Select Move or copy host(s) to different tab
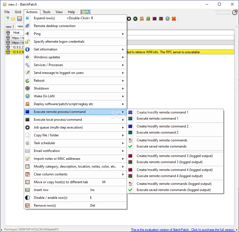Screen dimensions: 239x232 click(x=75, y=182)
